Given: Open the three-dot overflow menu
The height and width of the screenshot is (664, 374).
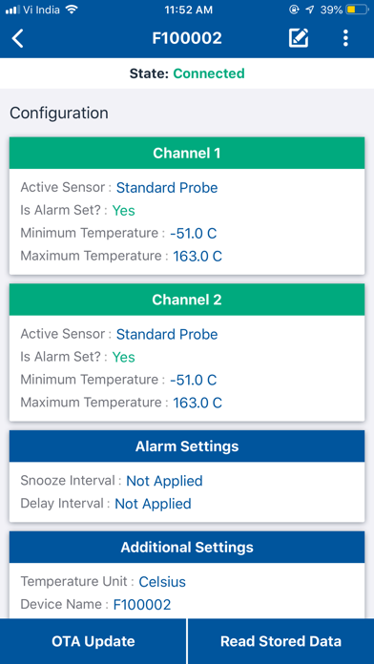Looking at the screenshot, I should click(x=346, y=38).
